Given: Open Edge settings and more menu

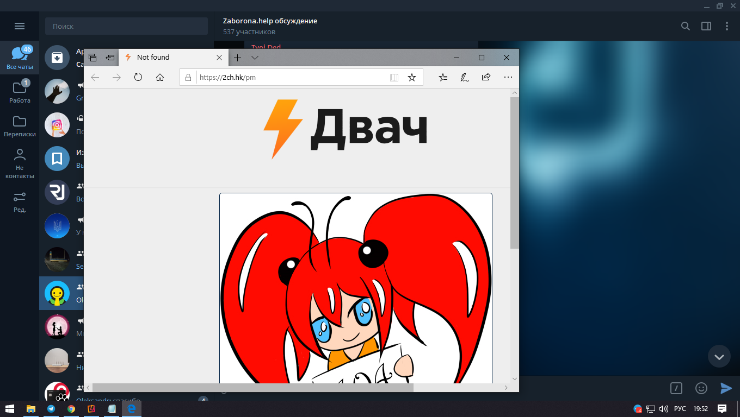Looking at the screenshot, I should (x=508, y=77).
